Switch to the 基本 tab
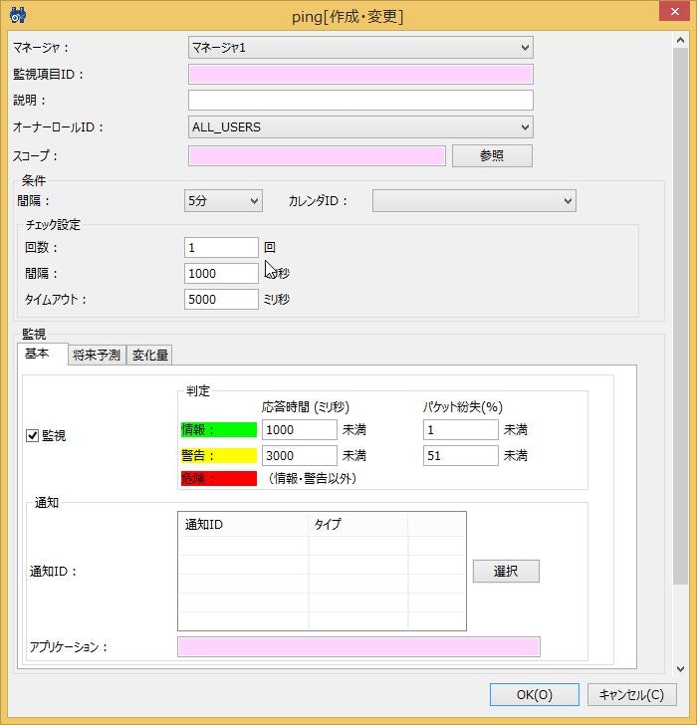This screenshot has width=697, height=725. [43, 354]
